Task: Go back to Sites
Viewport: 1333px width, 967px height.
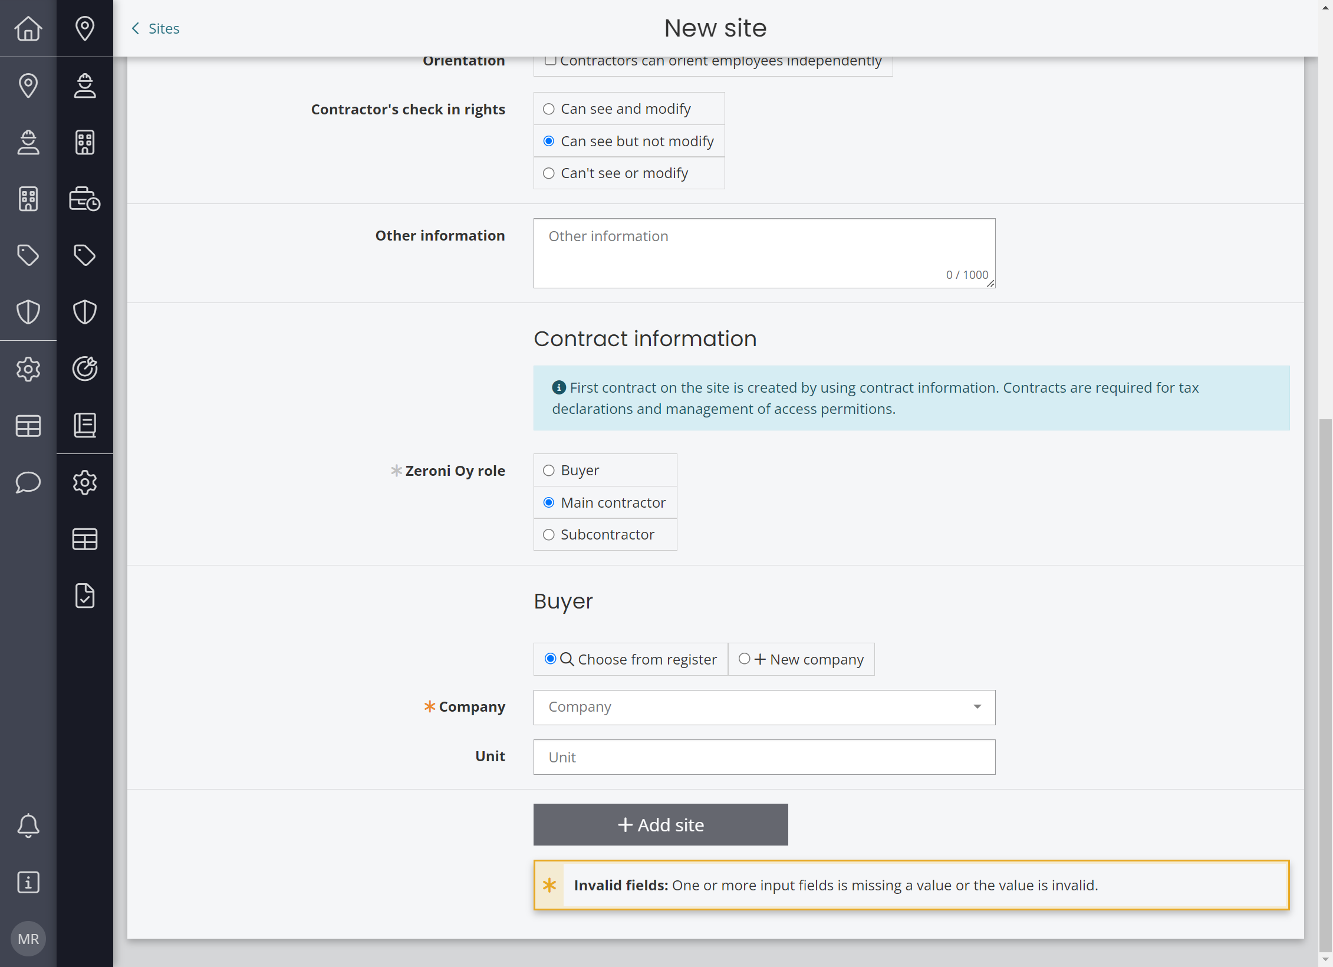Action: point(155,28)
